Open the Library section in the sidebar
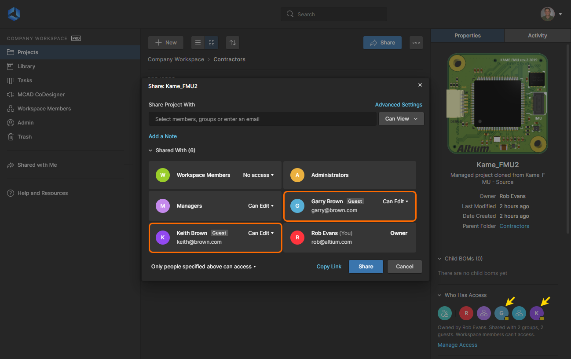Viewport: 571px width, 359px height. coord(70,66)
